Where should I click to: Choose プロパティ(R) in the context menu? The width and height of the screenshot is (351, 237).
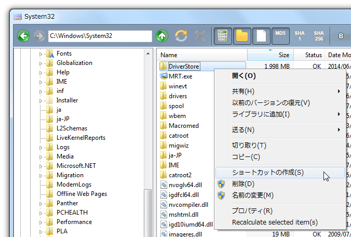(280, 211)
